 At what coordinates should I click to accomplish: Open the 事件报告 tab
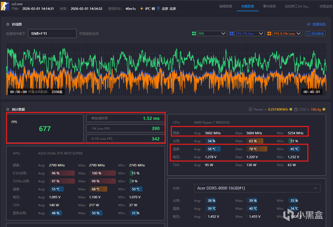pos(269,6)
